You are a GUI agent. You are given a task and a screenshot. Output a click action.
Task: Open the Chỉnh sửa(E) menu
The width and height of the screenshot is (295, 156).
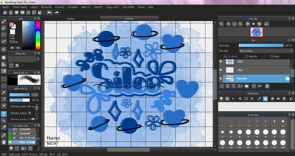pyautogui.click(x=20, y=7)
